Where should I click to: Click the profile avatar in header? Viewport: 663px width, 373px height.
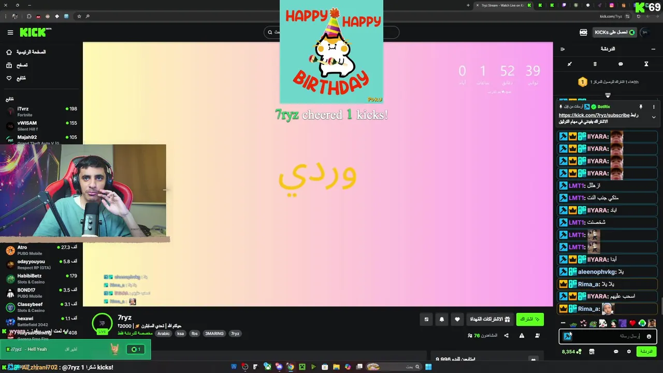[x=645, y=33]
